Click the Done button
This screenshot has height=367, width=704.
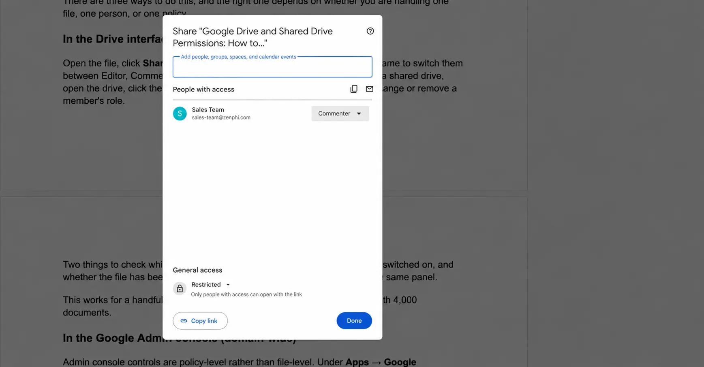354,321
